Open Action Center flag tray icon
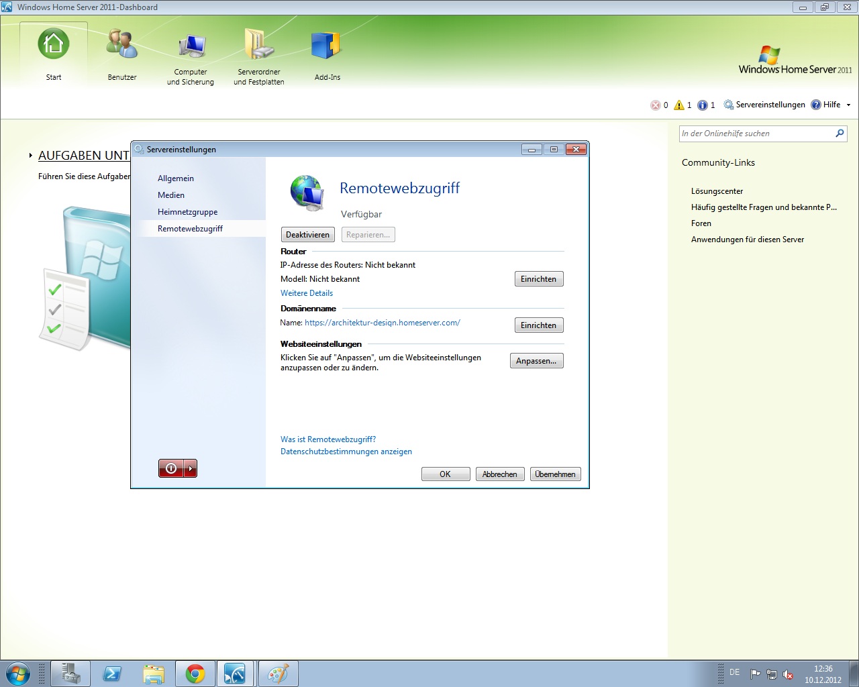859x687 pixels. 755,674
